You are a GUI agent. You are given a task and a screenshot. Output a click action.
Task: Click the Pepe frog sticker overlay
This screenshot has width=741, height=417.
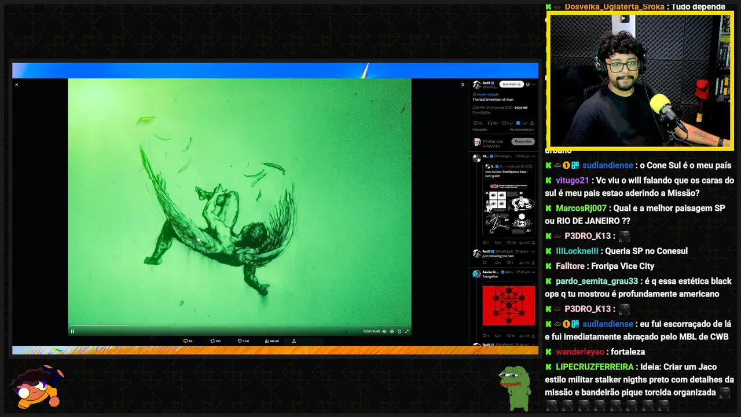pyautogui.click(x=515, y=387)
